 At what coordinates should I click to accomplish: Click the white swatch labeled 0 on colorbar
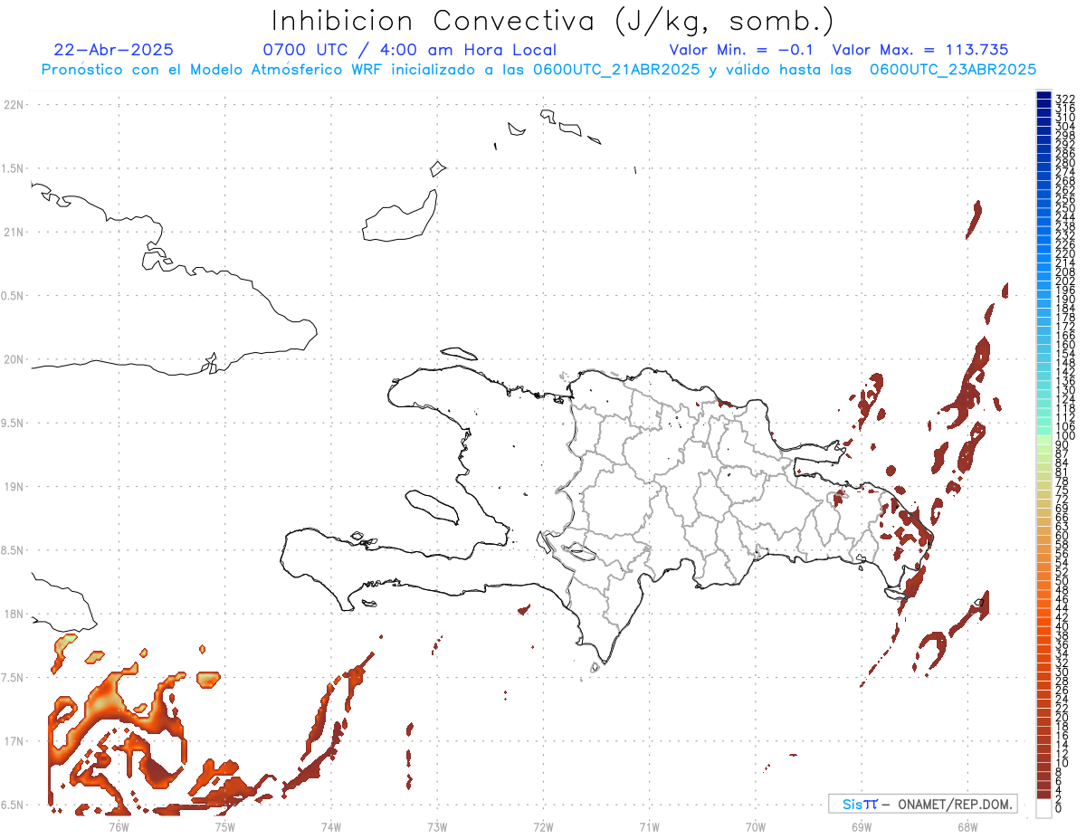(x=1043, y=808)
